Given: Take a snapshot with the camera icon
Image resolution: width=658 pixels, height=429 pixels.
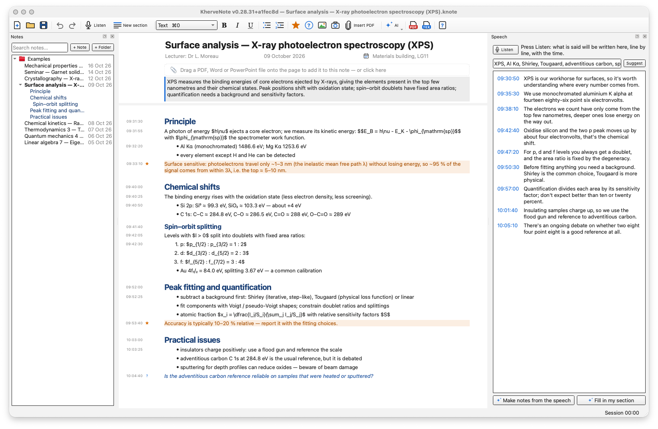Looking at the screenshot, I should pyautogui.click(x=335, y=25).
